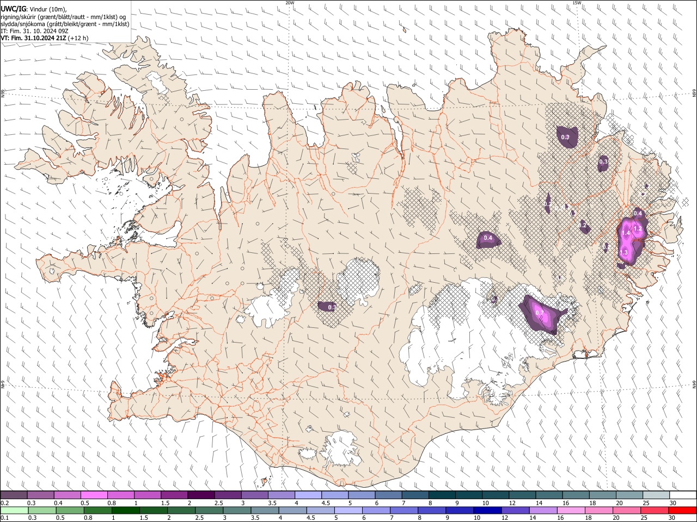The image size is (697, 522).
Task: Click the 14 swatch in the purple legend row
Action: tap(549, 495)
